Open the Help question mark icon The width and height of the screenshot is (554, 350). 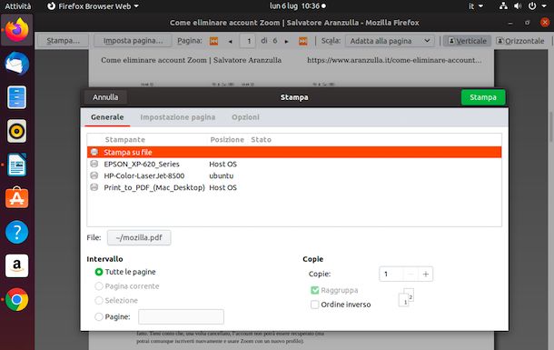pos(16,232)
